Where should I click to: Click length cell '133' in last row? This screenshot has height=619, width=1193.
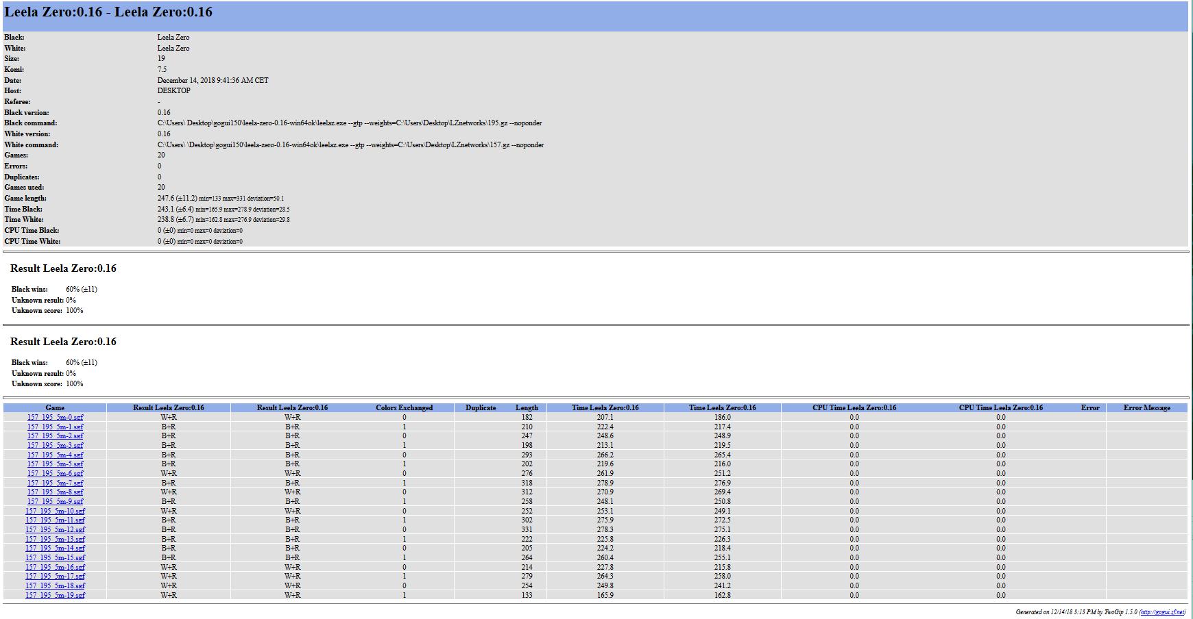point(527,595)
